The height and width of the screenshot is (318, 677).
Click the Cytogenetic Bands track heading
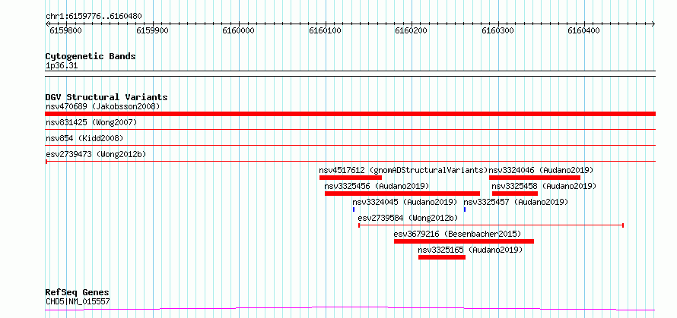pyautogui.click(x=91, y=56)
